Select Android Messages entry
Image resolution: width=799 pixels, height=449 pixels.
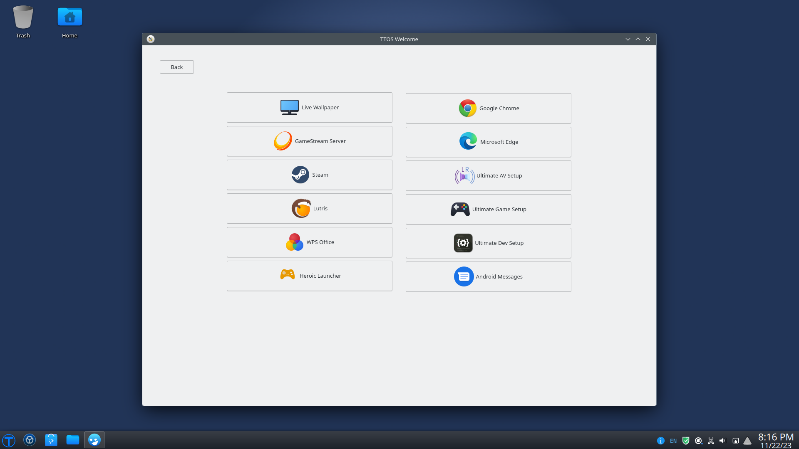pos(488,276)
